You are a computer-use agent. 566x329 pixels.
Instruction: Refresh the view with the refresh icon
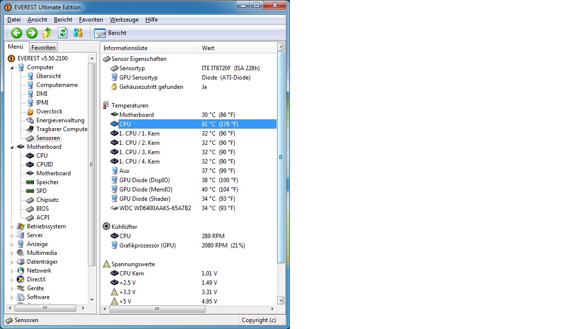pyautogui.click(x=63, y=33)
